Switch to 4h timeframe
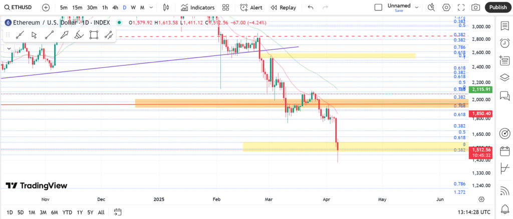The image size is (513, 219). 115,7
